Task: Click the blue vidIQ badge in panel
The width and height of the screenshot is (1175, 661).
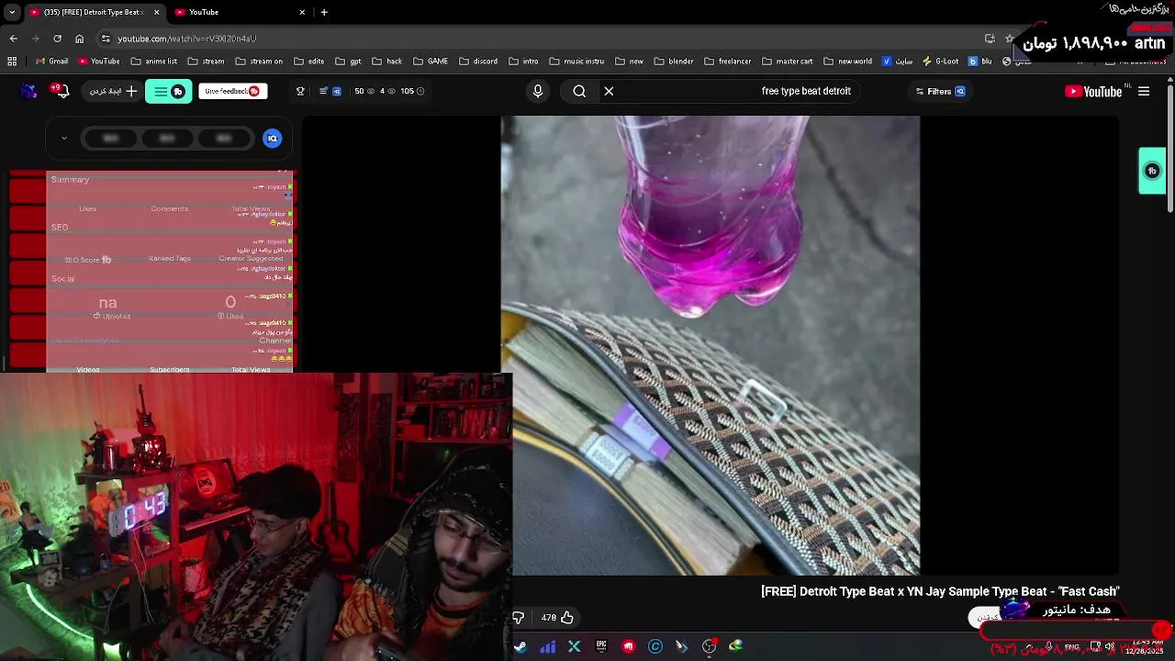Action: click(272, 138)
